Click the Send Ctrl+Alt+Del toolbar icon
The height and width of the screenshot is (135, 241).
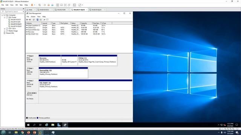40,5
